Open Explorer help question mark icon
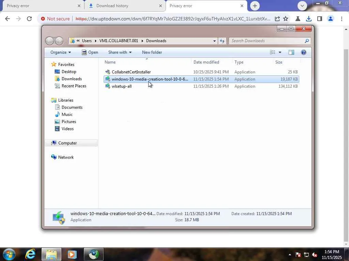Viewport: 349px width, 261px height. pyautogui.click(x=303, y=52)
